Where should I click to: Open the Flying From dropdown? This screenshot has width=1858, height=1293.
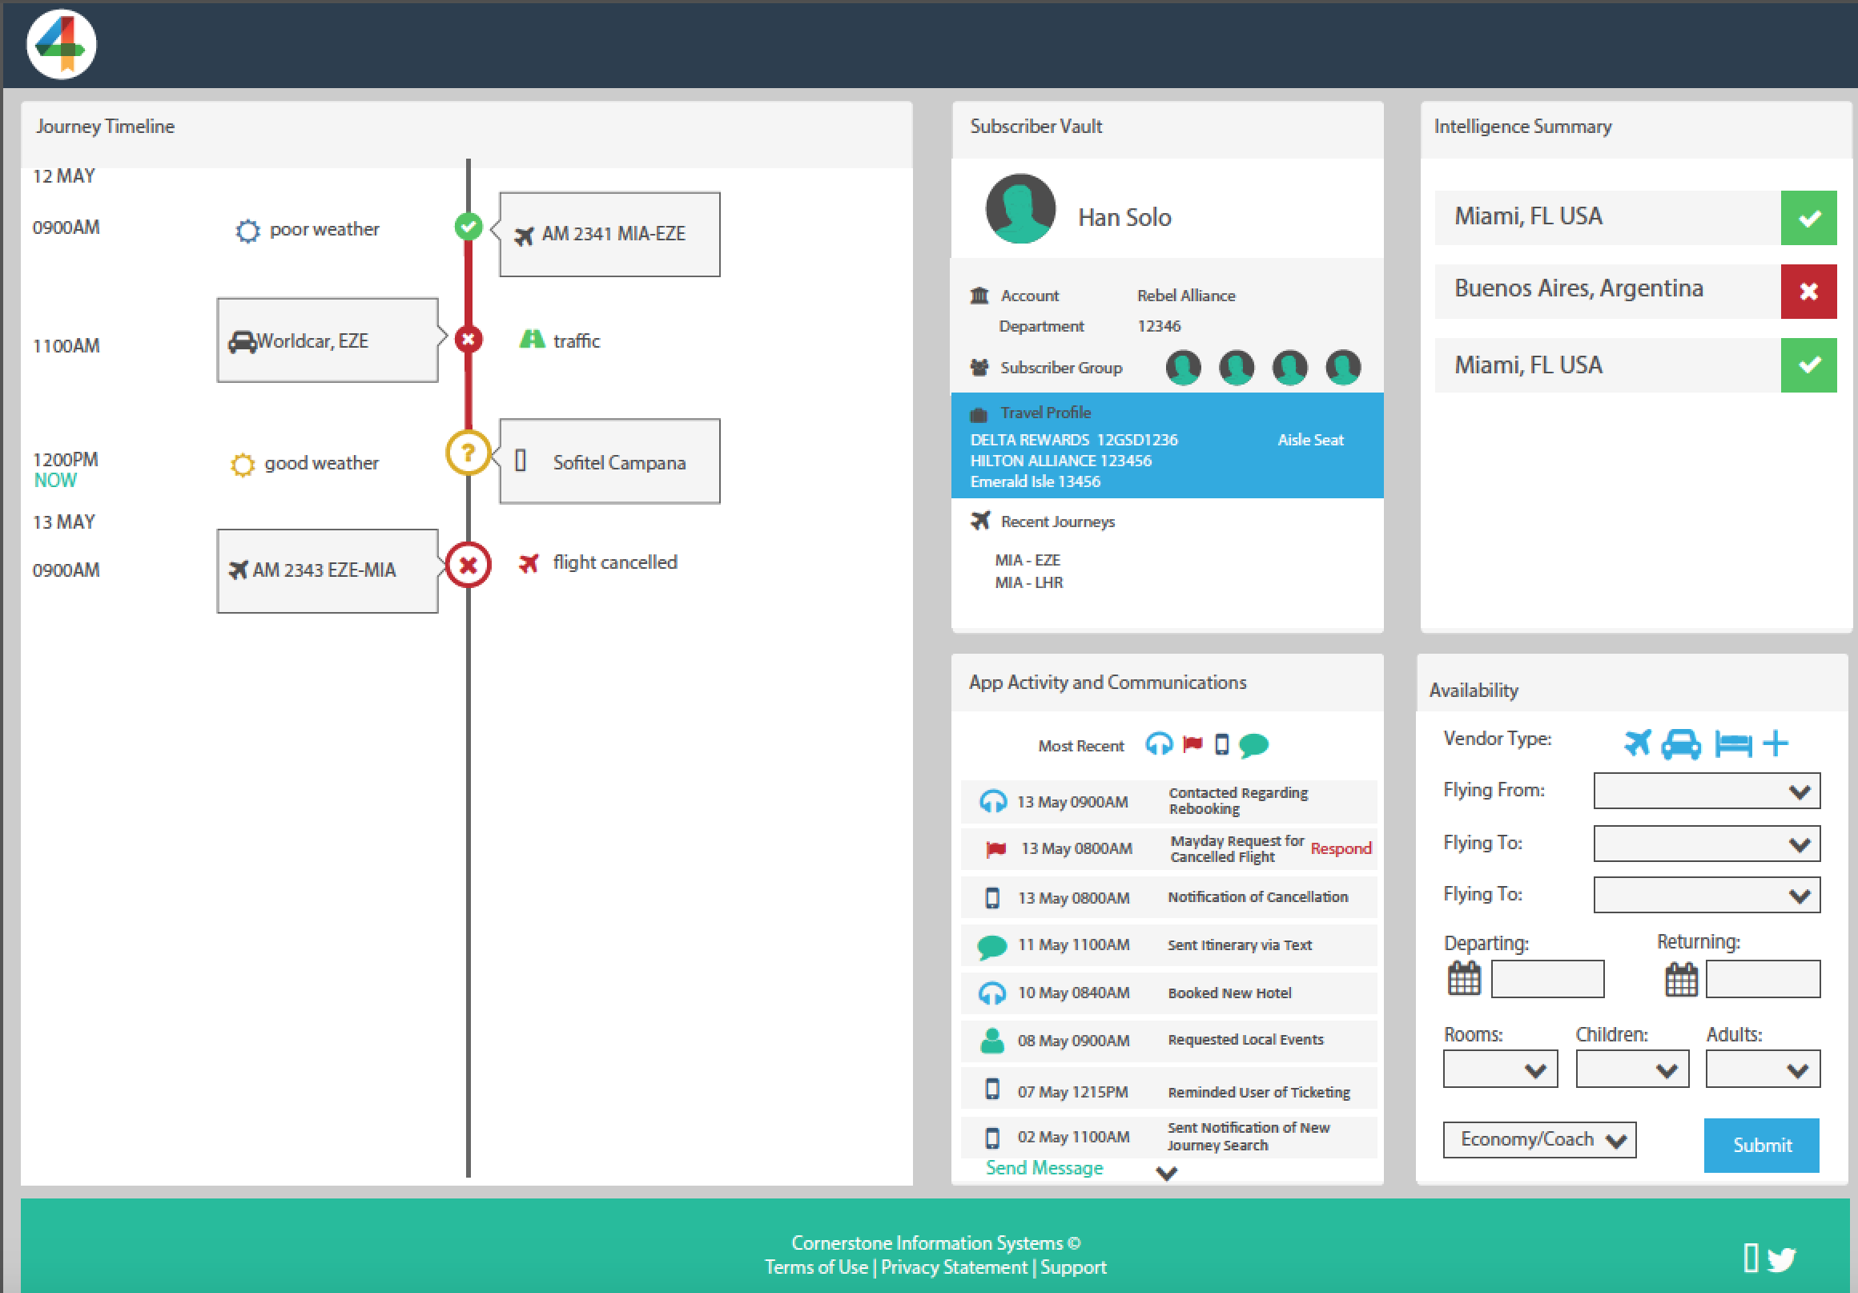(1707, 791)
